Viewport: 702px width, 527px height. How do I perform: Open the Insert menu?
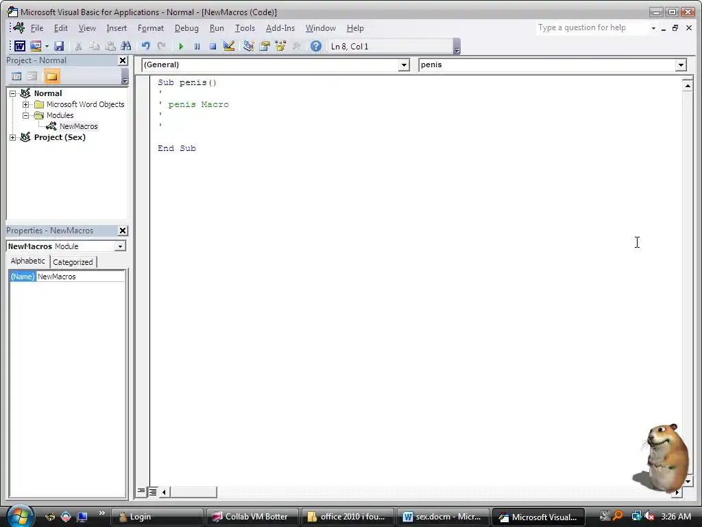[117, 28]
